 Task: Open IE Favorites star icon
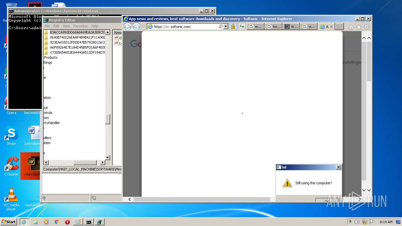(359, 27)
